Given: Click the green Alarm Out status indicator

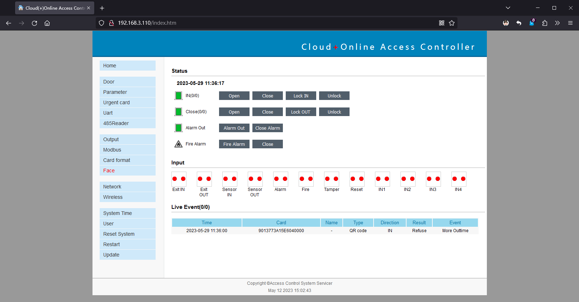Looking at the screenshot, I should (x=179, y=128).
